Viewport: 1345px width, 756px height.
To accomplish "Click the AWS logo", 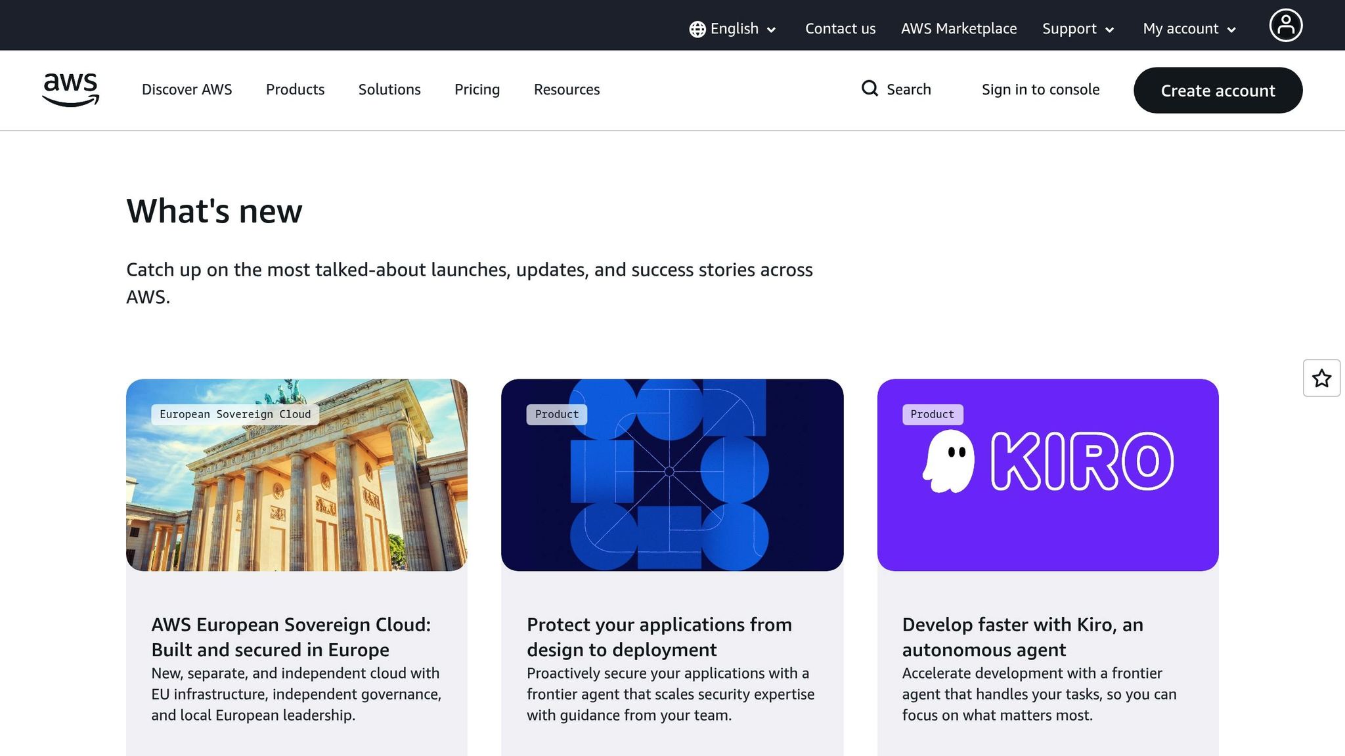I will pos(70,89).
